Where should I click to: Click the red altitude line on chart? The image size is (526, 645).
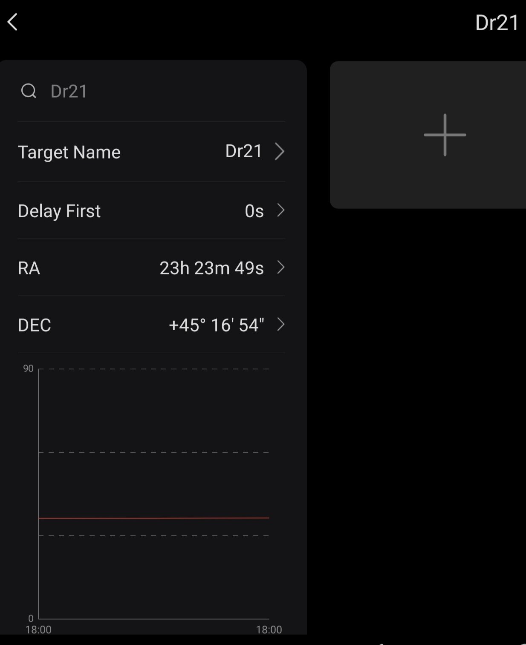click(153, 518)
